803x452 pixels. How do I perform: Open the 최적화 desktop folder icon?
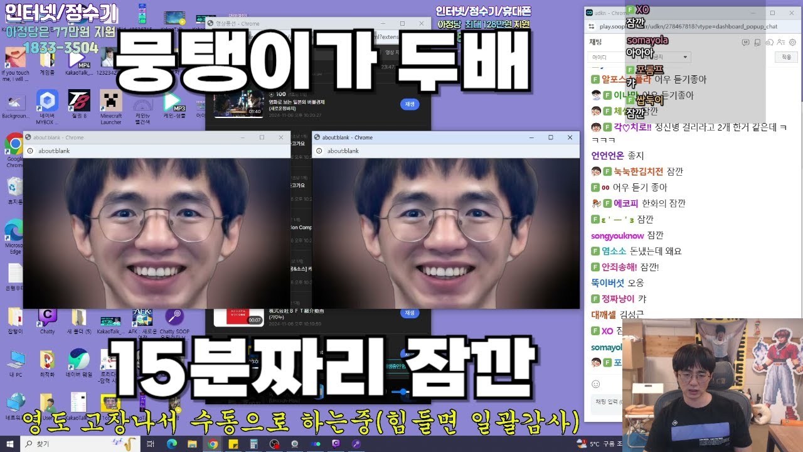(47, 363)
